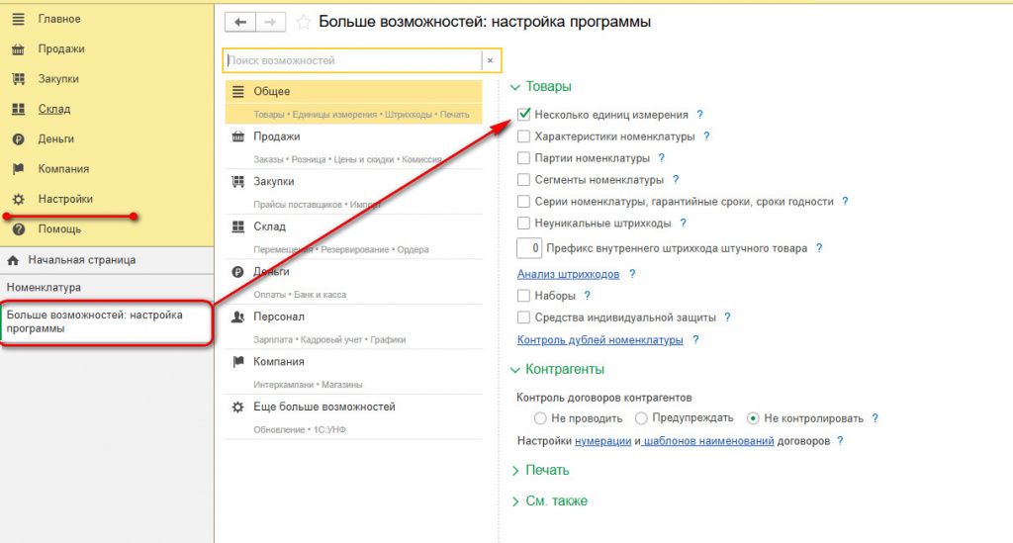1013x543 pixels.
Task: Click the grid icon of Склад section
Action: click(x=237, y=226)
